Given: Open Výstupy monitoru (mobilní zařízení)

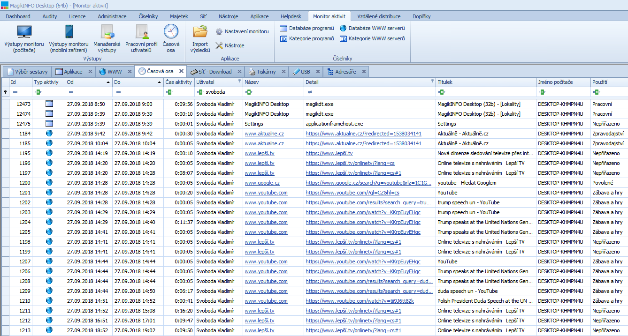Looking at the screenshot, I should (69, 38).
